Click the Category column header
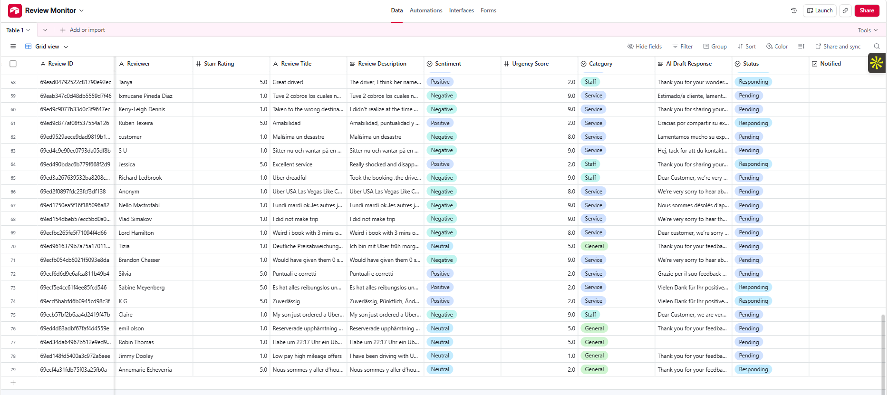This screenshot has width=888, height=395. [x=617, y=64]
